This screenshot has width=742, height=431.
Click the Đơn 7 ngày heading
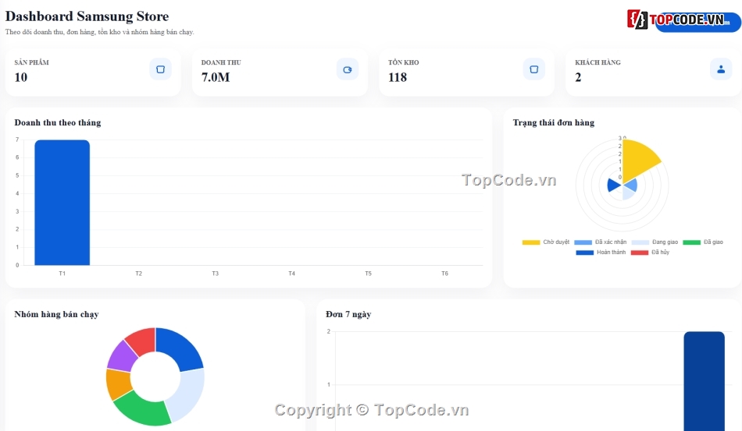[x=349, y=314]
